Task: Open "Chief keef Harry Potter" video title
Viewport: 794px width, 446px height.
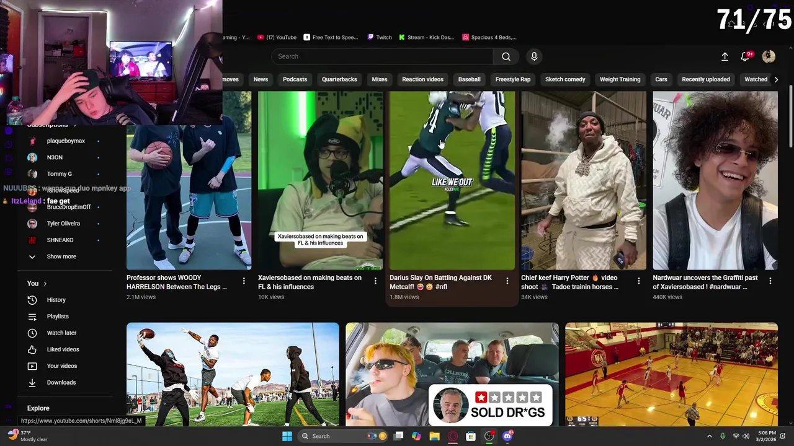Action: [569, 282]
